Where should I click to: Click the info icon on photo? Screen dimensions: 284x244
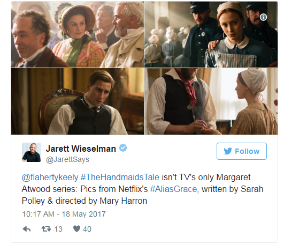(263, 17)
